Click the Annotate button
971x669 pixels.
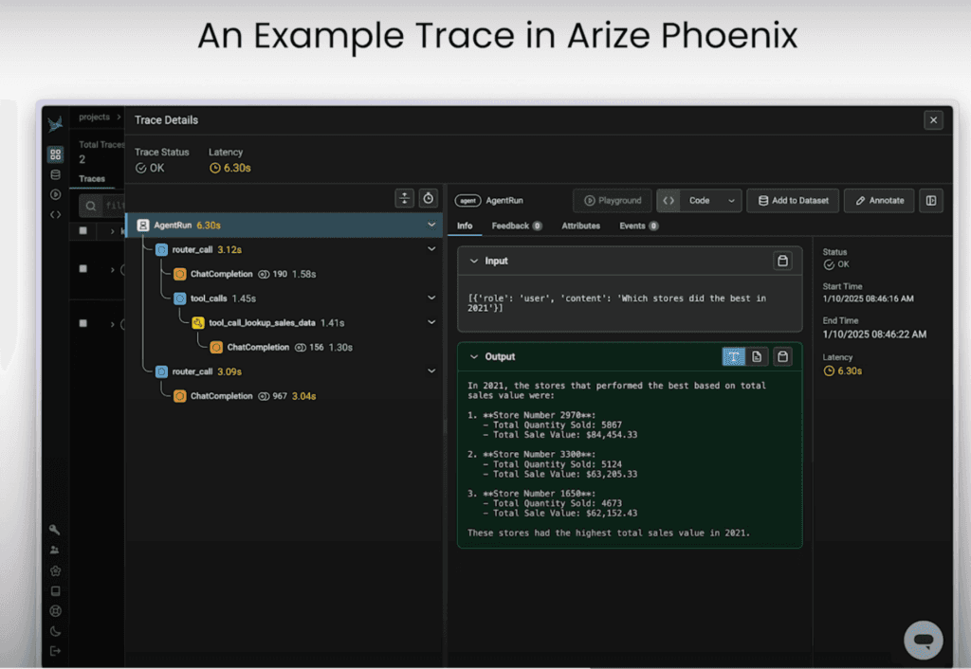point(879,201)
